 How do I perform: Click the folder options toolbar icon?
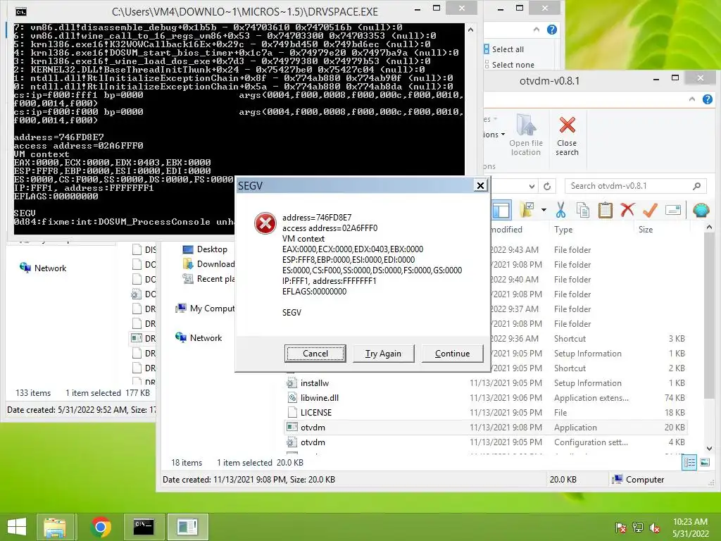coord(527,210)
